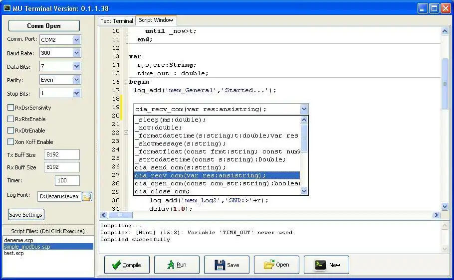Viewport: 454px width, 280px height.
Task: Click the Compile green checkmark icon
Action: pos(116,265)
